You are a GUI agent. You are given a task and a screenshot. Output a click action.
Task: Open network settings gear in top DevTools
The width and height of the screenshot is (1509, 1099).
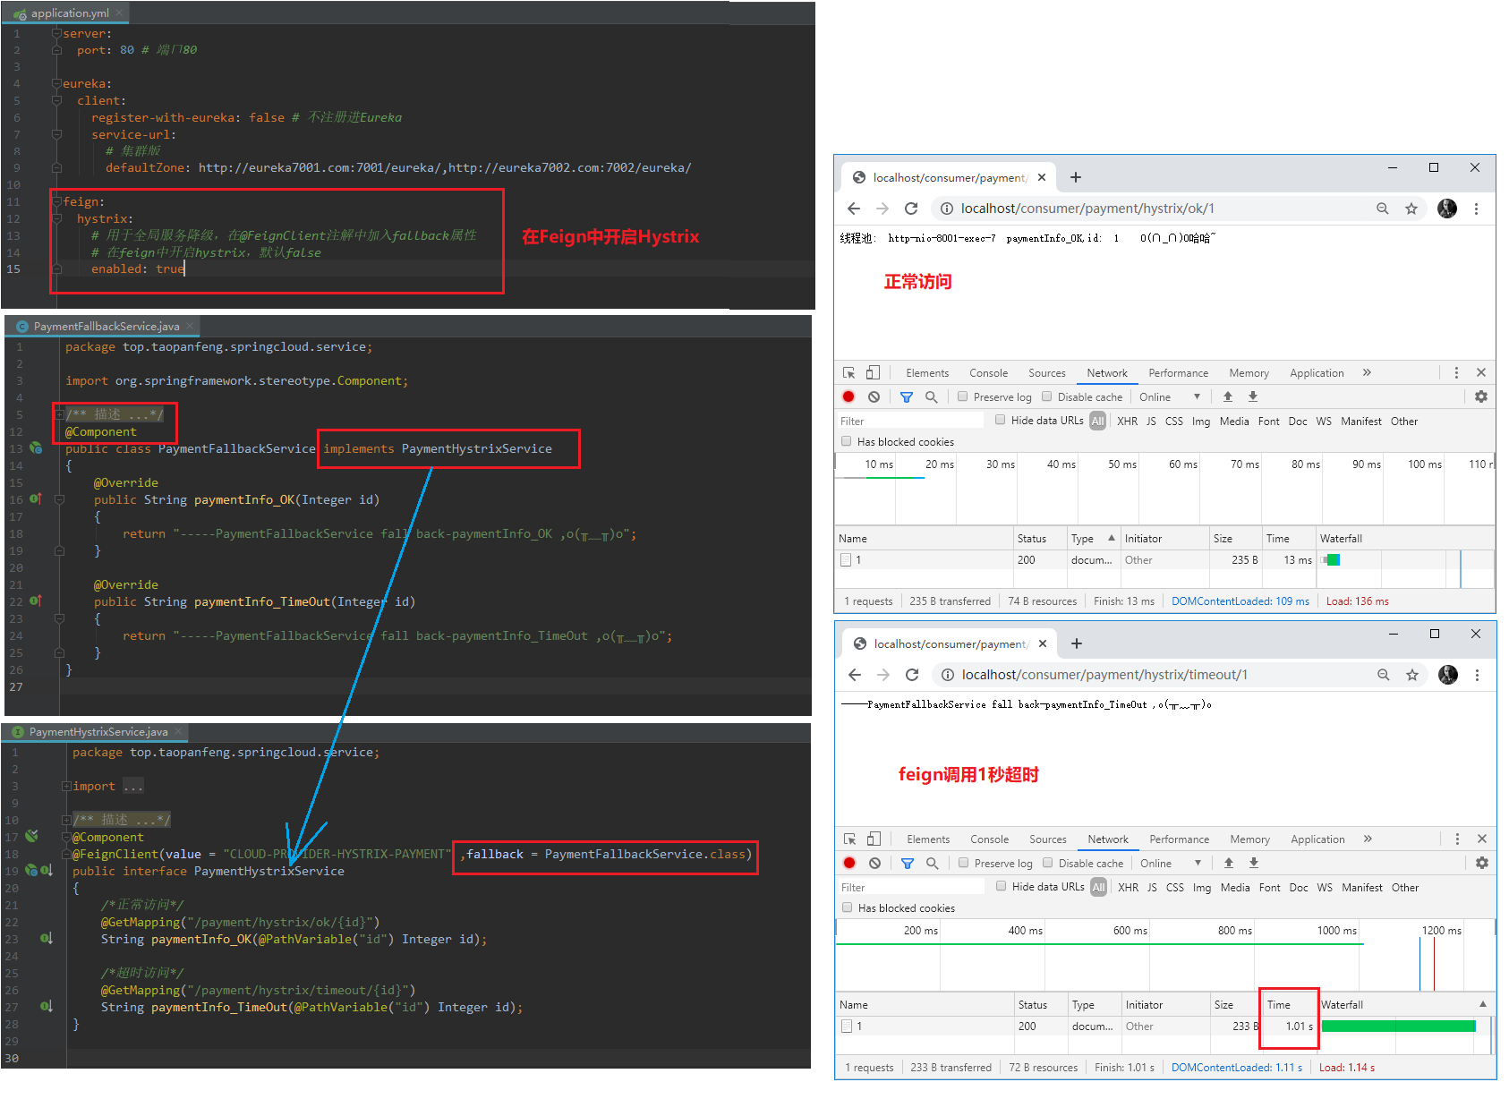[x=1481, y=396]
